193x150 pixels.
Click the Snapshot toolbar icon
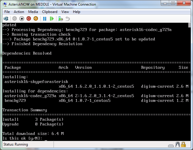(61, 19)
